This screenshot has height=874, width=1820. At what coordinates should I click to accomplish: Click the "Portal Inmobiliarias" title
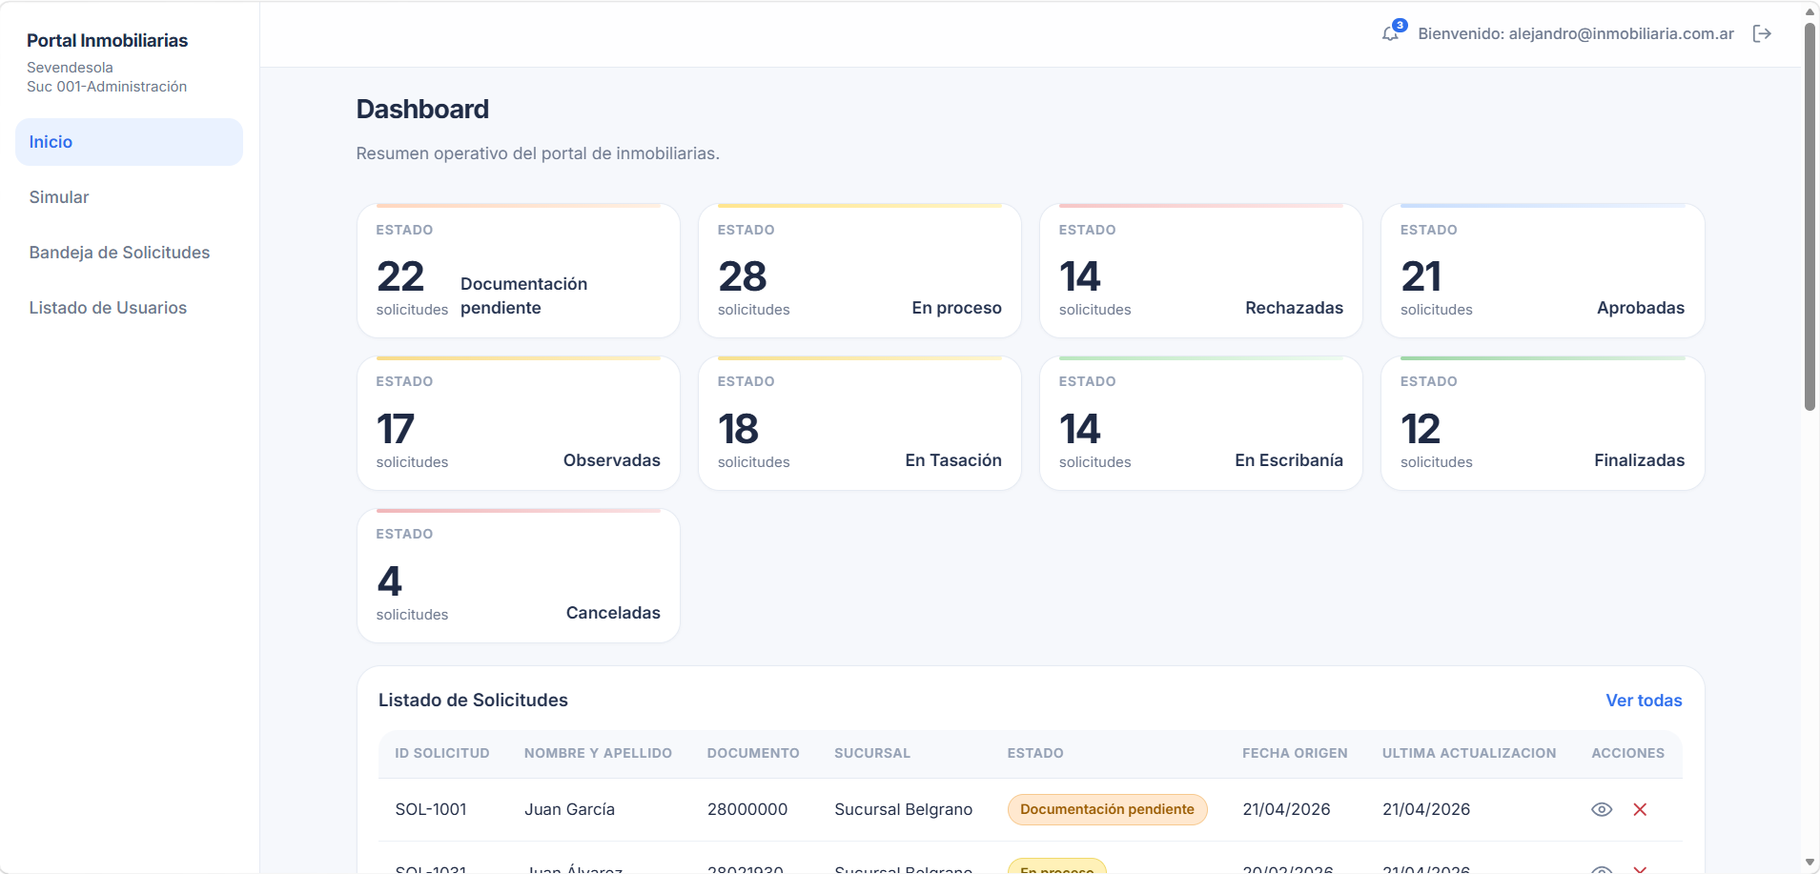tap(107, 40)
